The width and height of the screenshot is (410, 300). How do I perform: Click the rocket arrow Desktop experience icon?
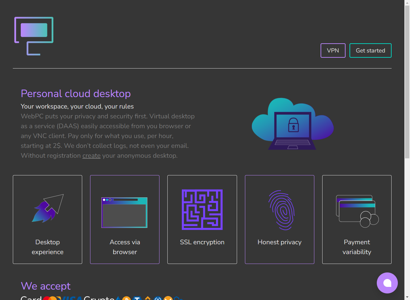(x=48, y=208)
